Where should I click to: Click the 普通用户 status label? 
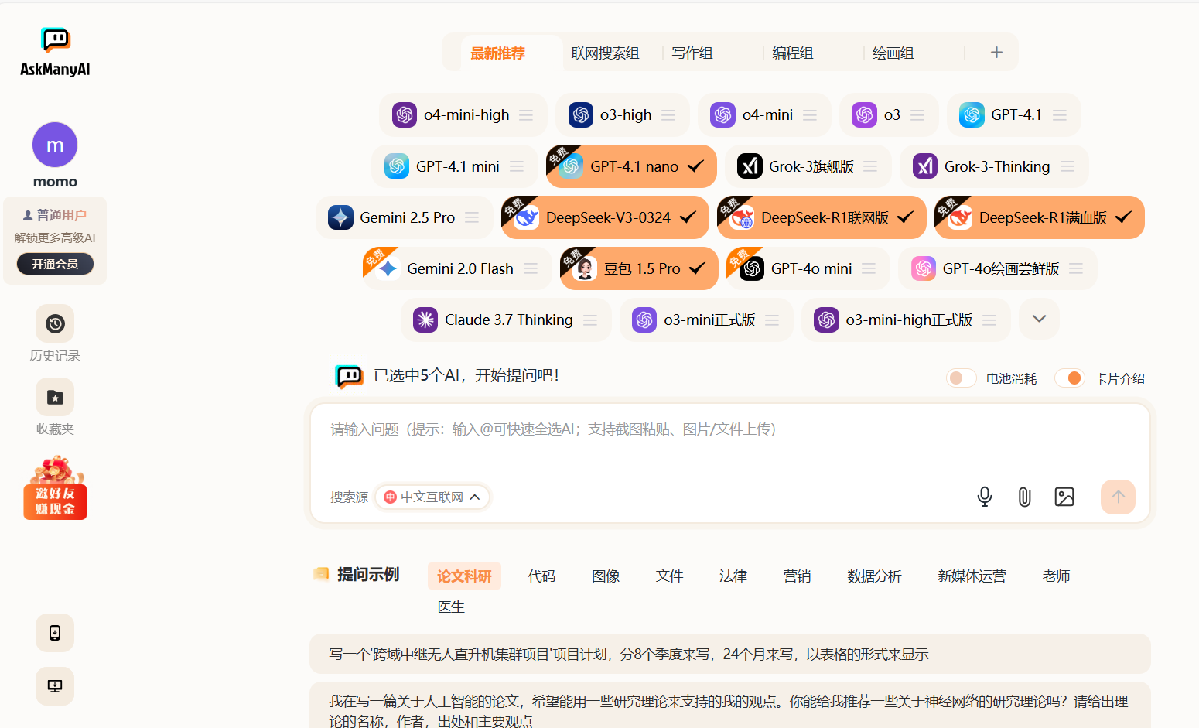[x=55, y=215]
